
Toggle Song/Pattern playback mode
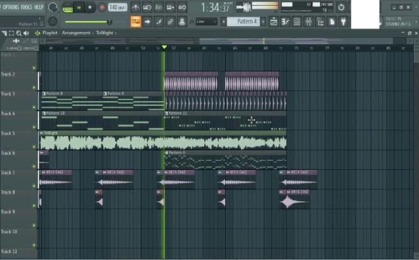pyautogui.click(x=67, y=8)
